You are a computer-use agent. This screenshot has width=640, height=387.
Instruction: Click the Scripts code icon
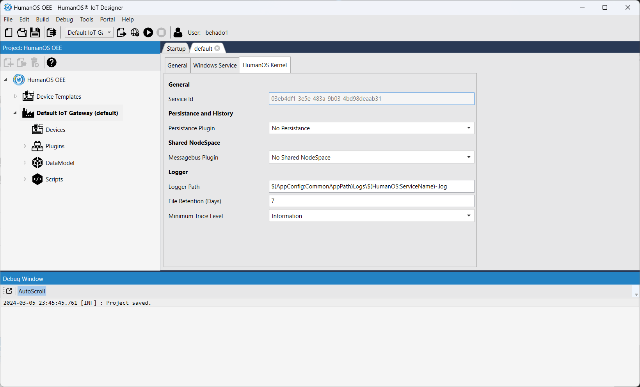coord(37,179)
